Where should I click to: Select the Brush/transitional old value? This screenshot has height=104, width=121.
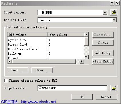click(x=23, y=49)
